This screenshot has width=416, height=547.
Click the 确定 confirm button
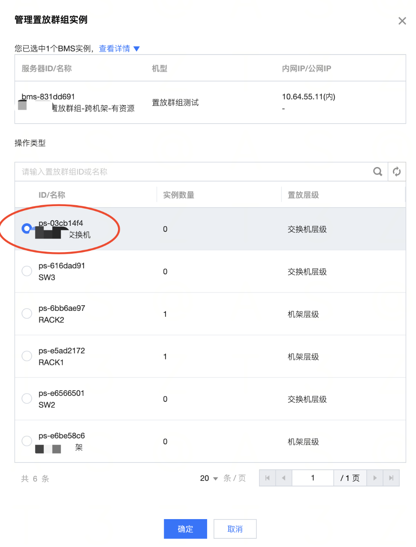pos(185,529)
